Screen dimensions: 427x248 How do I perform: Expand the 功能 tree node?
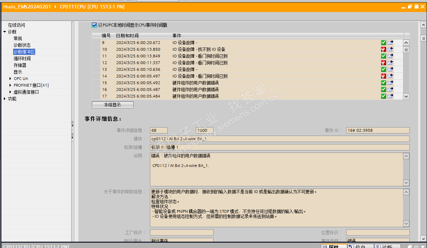tap(5, 99)
